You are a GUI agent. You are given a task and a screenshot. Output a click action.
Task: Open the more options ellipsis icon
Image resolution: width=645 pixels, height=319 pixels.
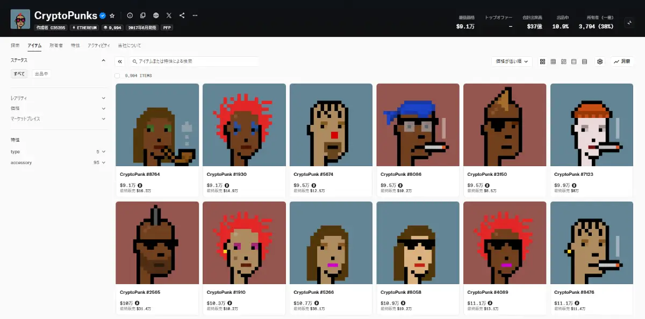(x=195, y=16)
